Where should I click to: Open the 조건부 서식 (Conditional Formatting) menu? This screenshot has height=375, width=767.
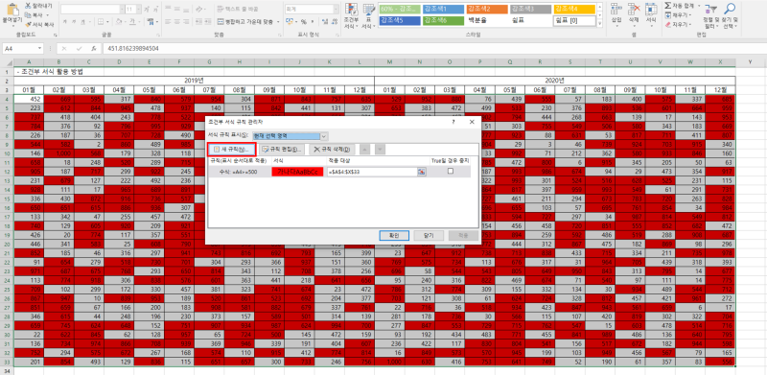351,16
